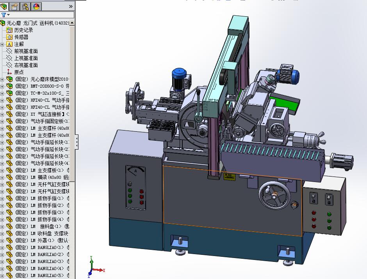Image resolution: width=367 pixels, height=279 pixels.
Task: Select the orange-outlined front cover panel of model
Action: [x=232, y=201]
